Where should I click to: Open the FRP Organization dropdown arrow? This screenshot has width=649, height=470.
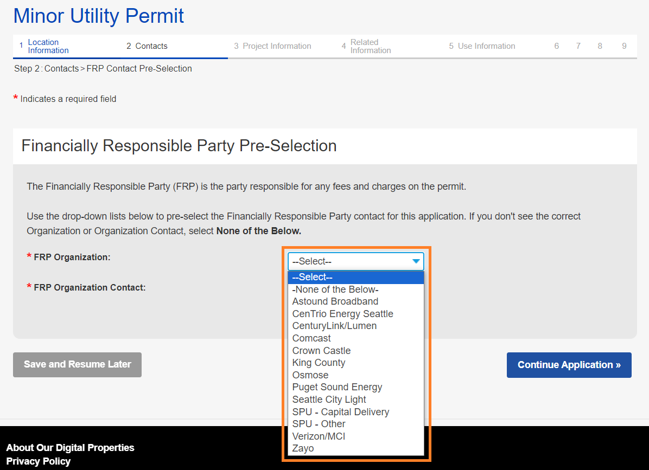coord(416,261)
